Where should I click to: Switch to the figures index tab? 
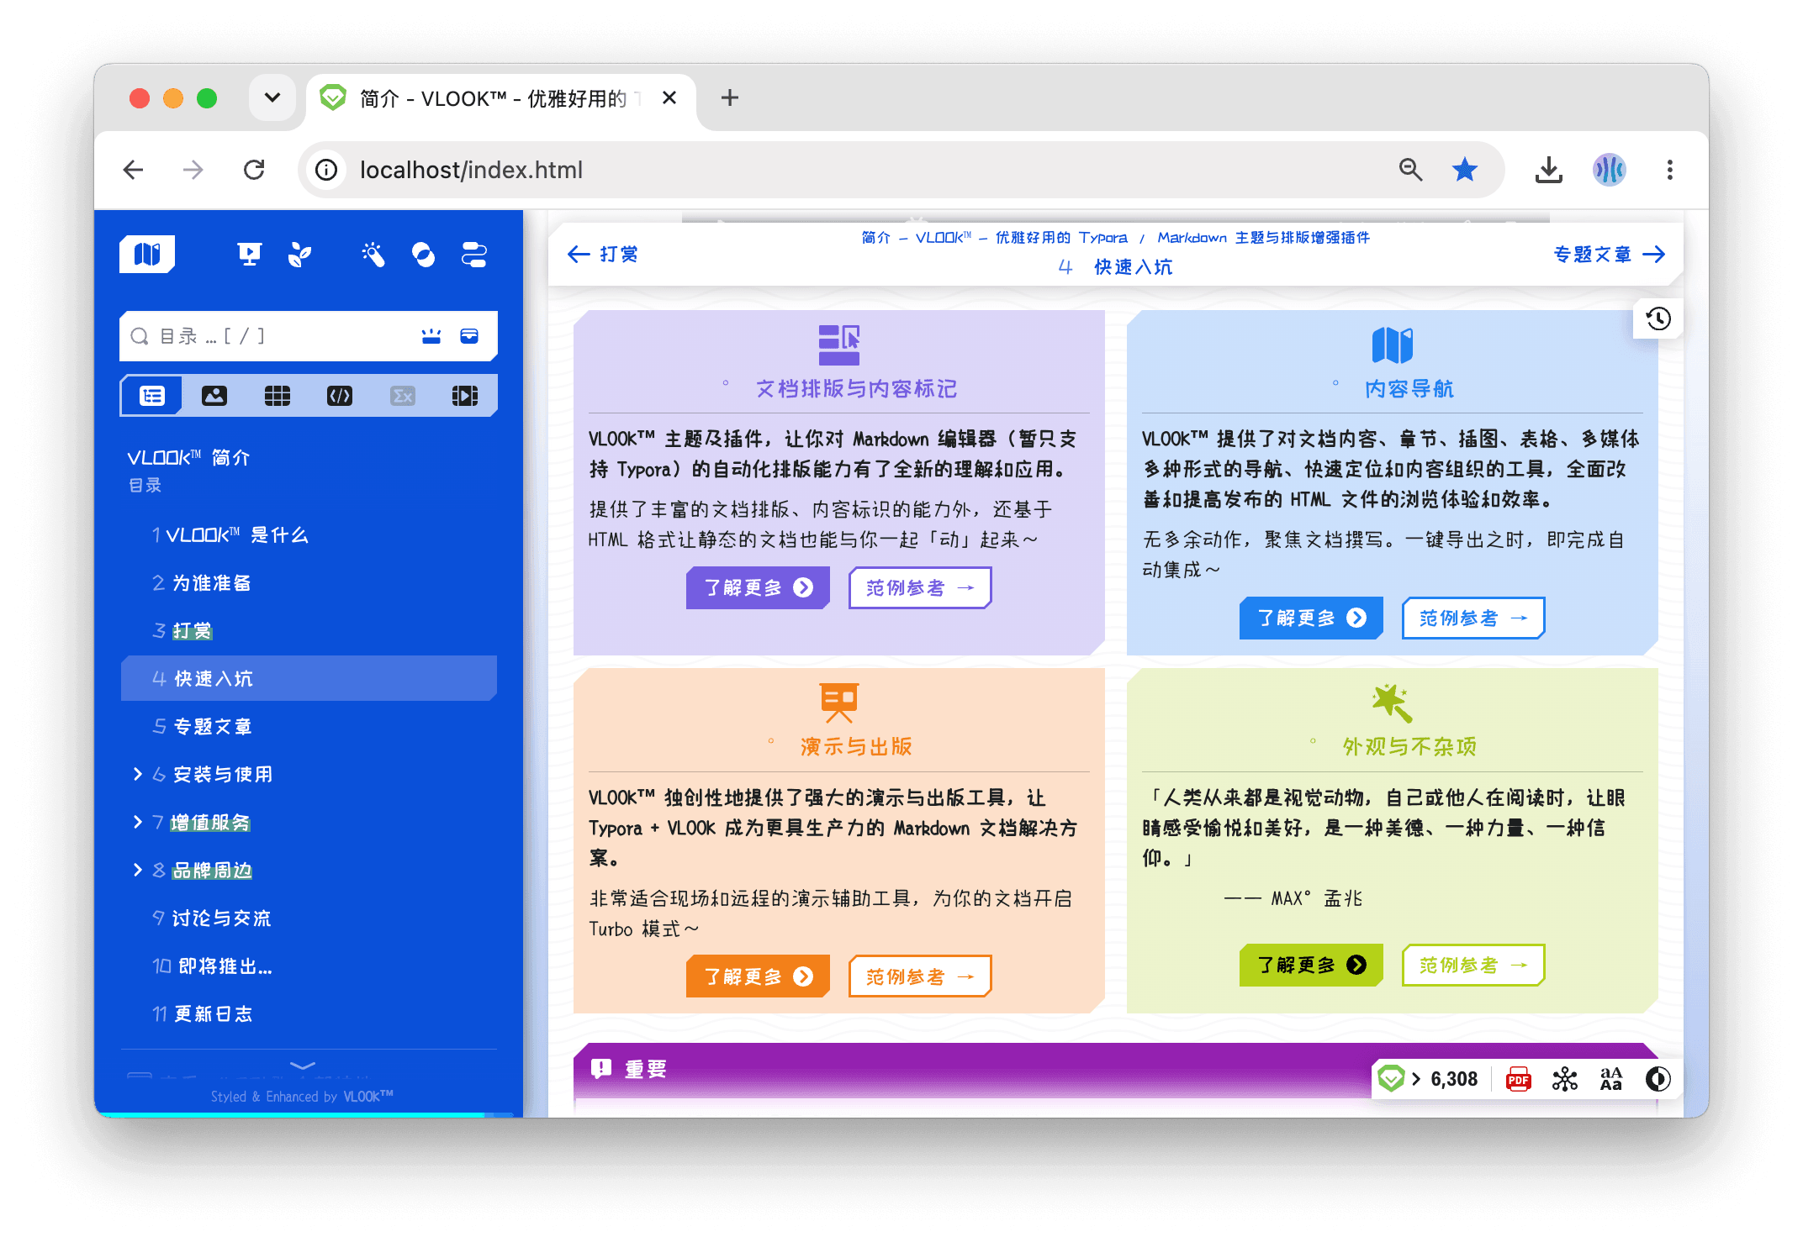214,396
